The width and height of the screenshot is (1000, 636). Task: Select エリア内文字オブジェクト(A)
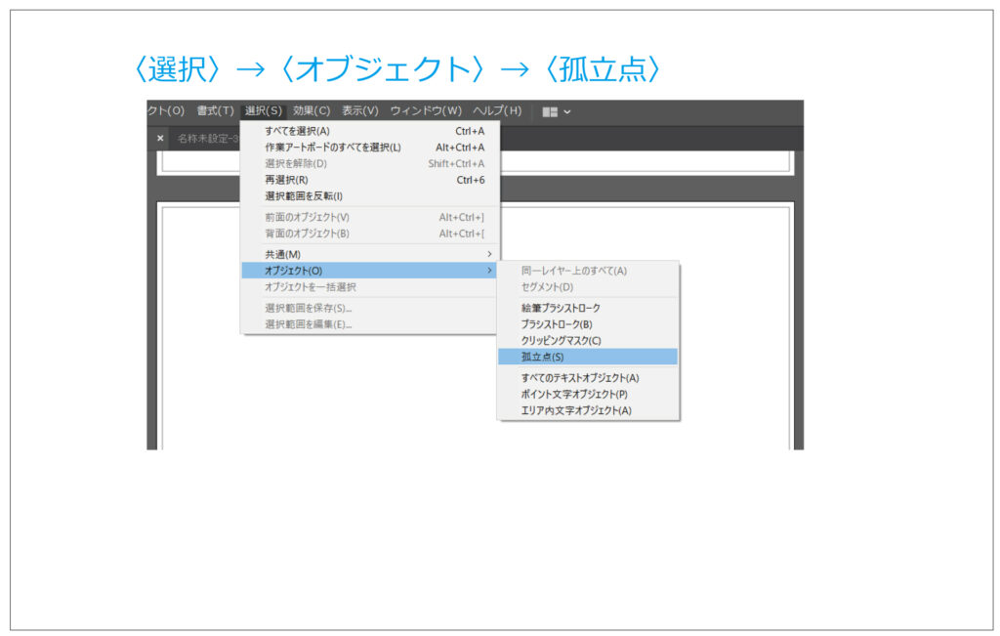tap(588, 410)
